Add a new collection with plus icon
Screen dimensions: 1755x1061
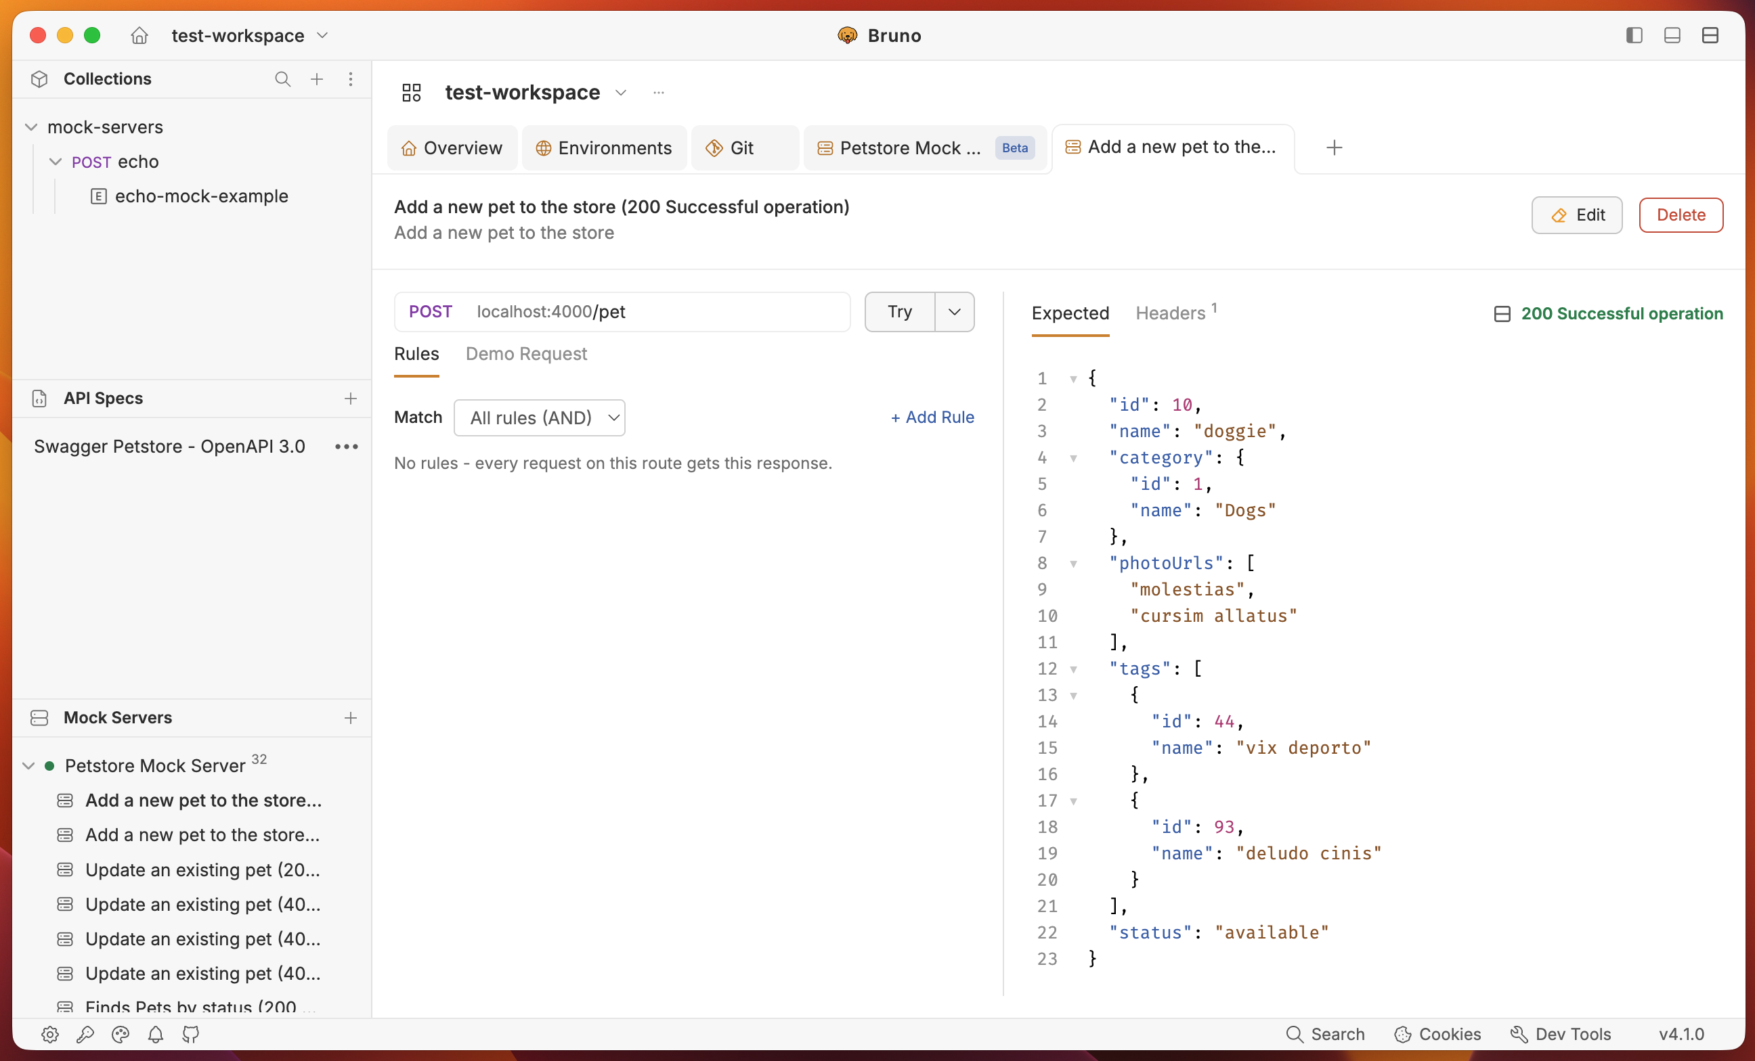[x=317, y=79]
